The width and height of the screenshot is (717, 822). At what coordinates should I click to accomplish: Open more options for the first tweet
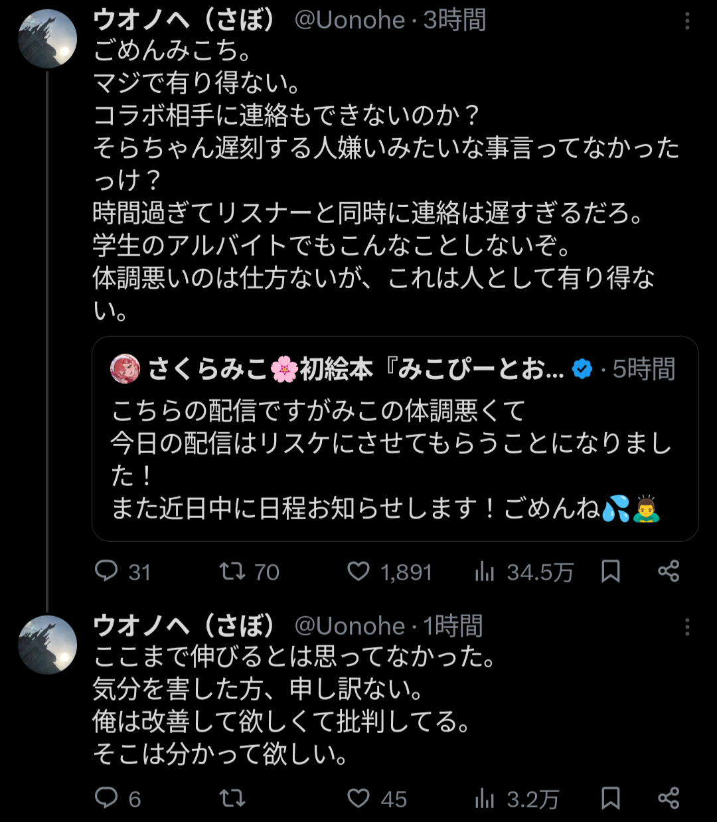tap(687, 22)
